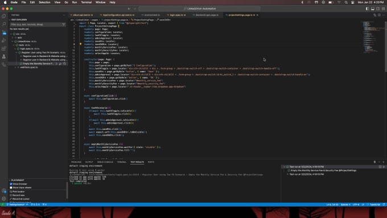Open the login.spec.ts editor tab
387x218 pixels.
click(176, 15)
